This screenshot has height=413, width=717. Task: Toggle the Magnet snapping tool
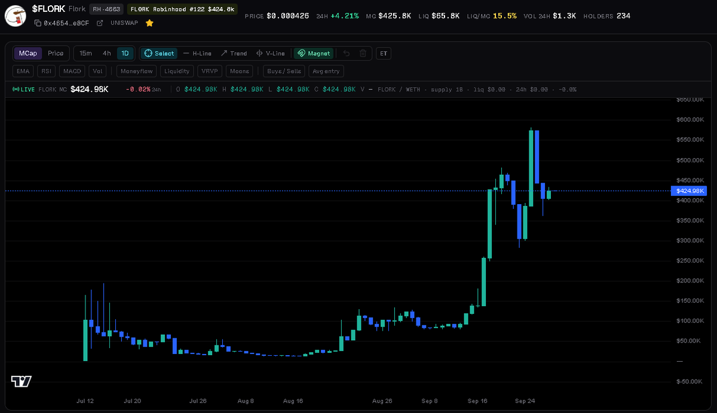click(x=313, y=53)
